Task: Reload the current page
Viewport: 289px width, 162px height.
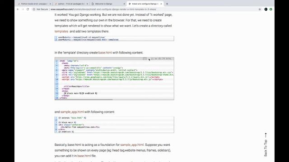Action: pyautogui.click(x=28, y=9)
